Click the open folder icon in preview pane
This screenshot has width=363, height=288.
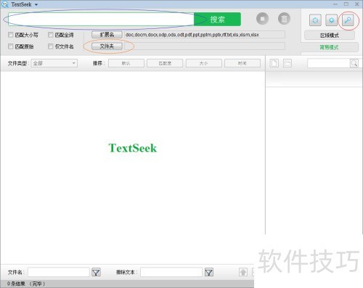click(x=287, y=63)
